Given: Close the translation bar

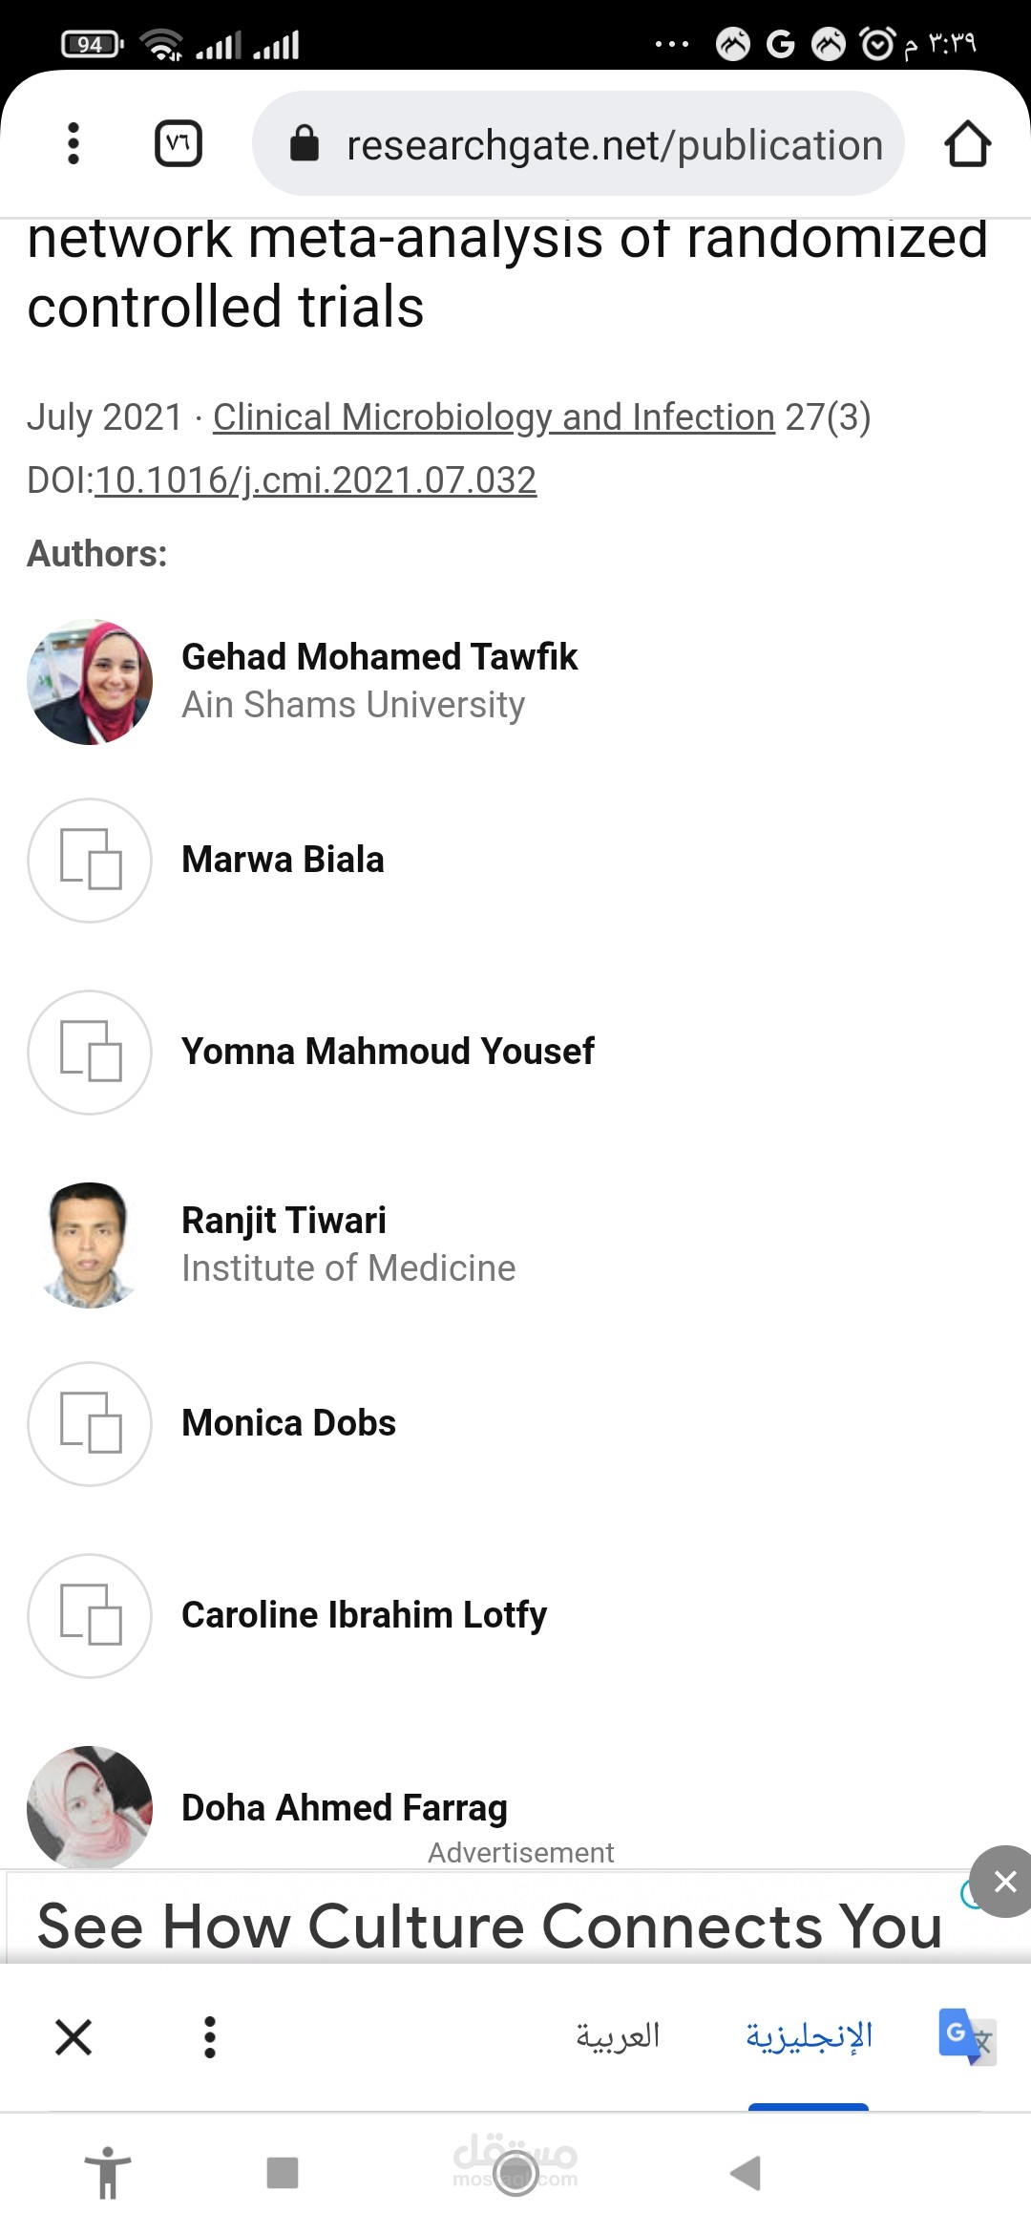Looking at the screenshot, I should click(x=74, y=2036).
